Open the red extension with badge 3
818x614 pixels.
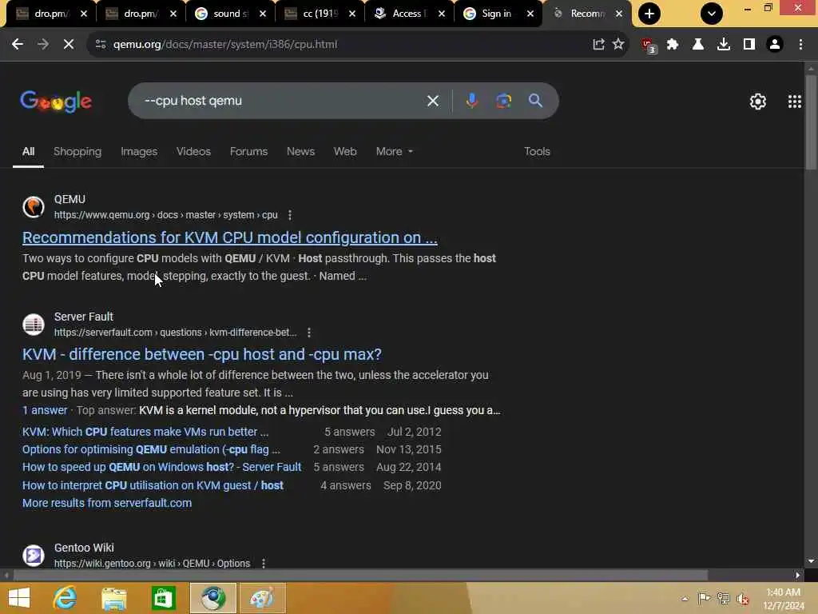649,46
